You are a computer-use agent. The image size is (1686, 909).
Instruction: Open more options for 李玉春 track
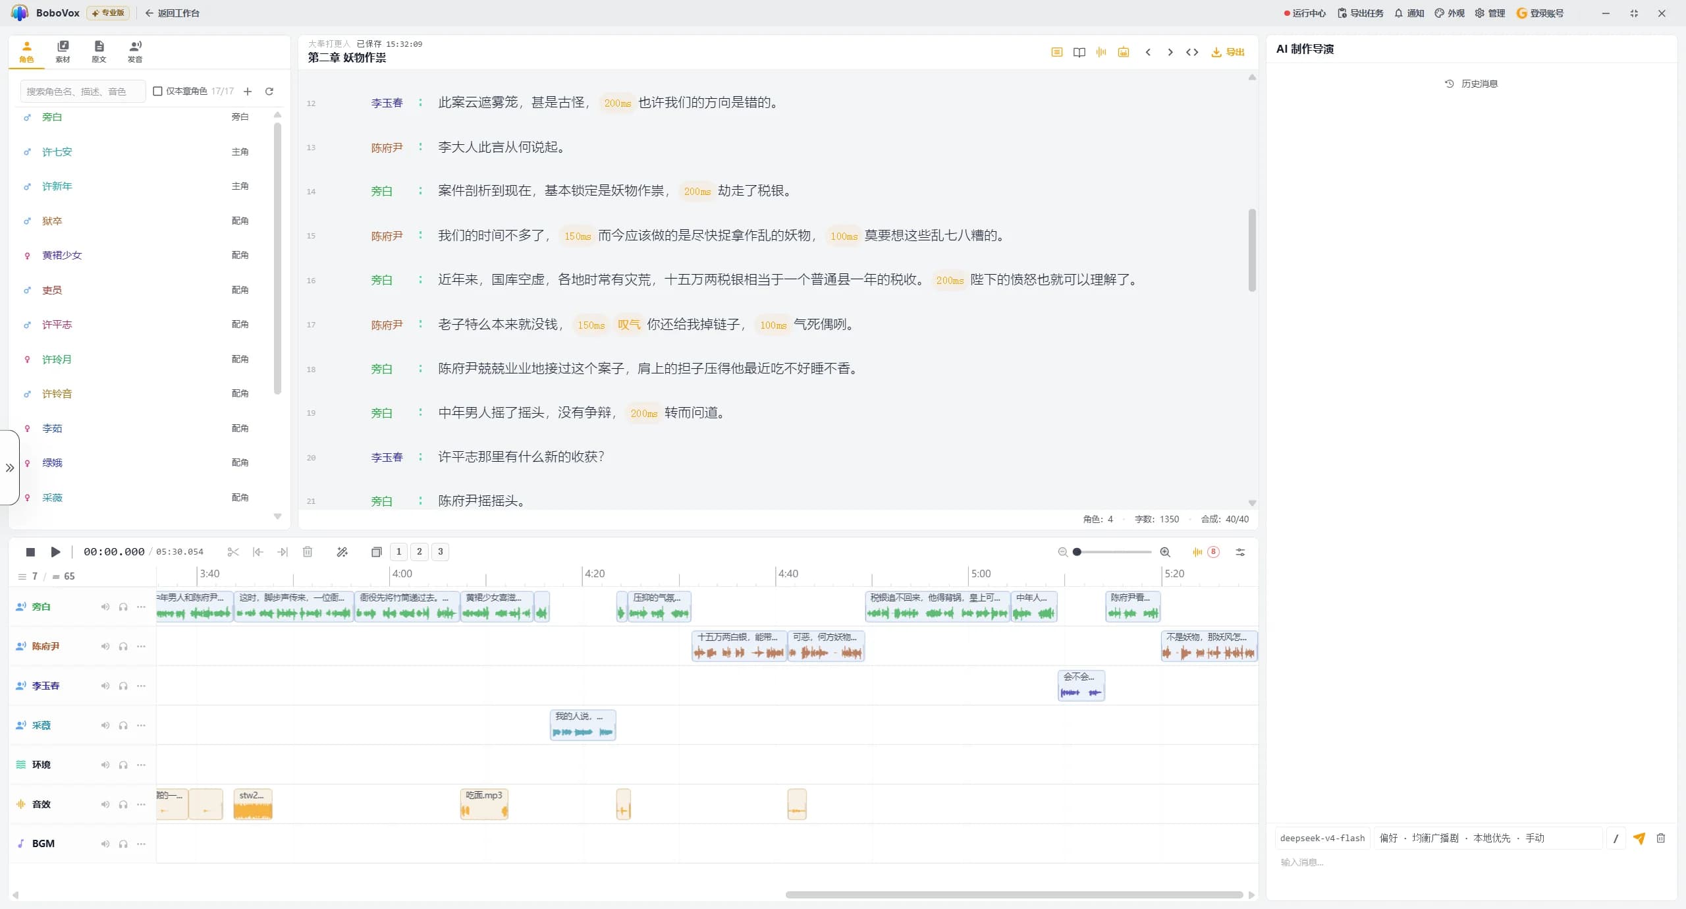coord(141,686)
